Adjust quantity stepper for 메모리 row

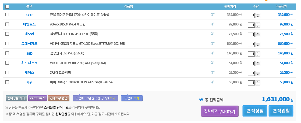point(258,35)
